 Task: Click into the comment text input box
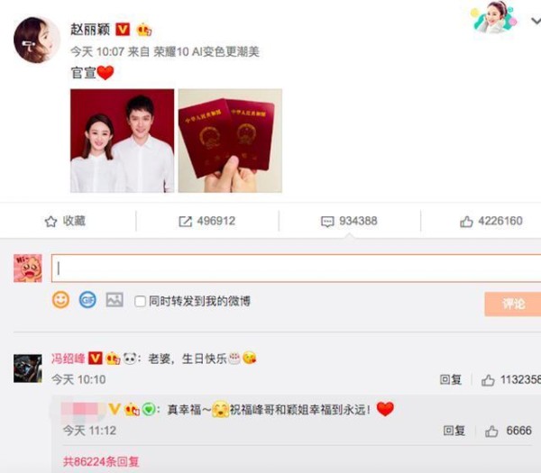[x=296, y=268]
